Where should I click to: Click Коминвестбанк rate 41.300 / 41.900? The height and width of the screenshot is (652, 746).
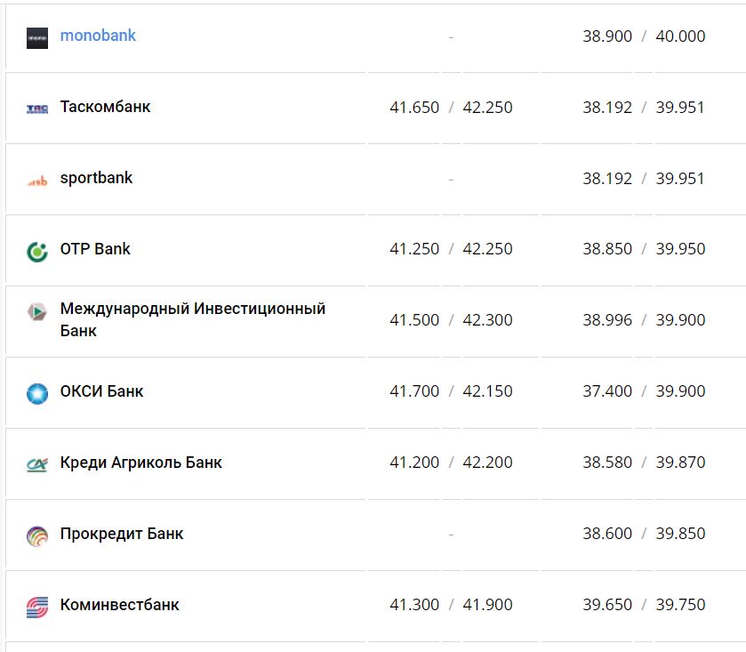451,605
